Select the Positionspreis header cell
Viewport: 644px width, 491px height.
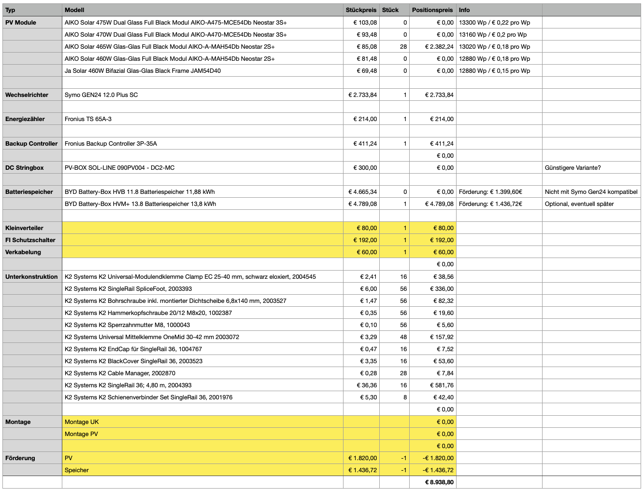coord(432,10)
